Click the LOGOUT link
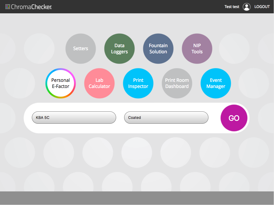The width and height of the screenshot is (274, 205). click(x=262, y=7)
